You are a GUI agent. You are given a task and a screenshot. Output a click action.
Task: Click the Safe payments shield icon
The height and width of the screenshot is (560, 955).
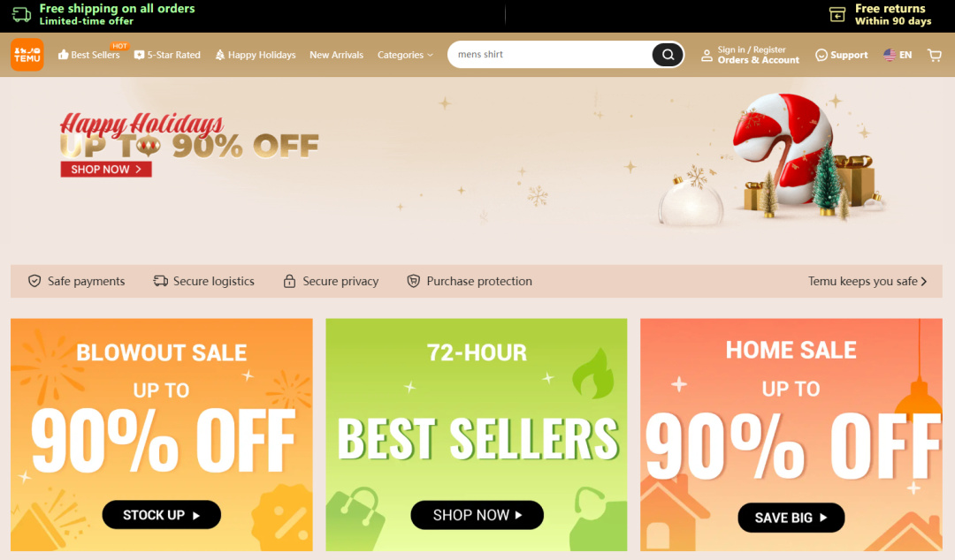point(34,281)
